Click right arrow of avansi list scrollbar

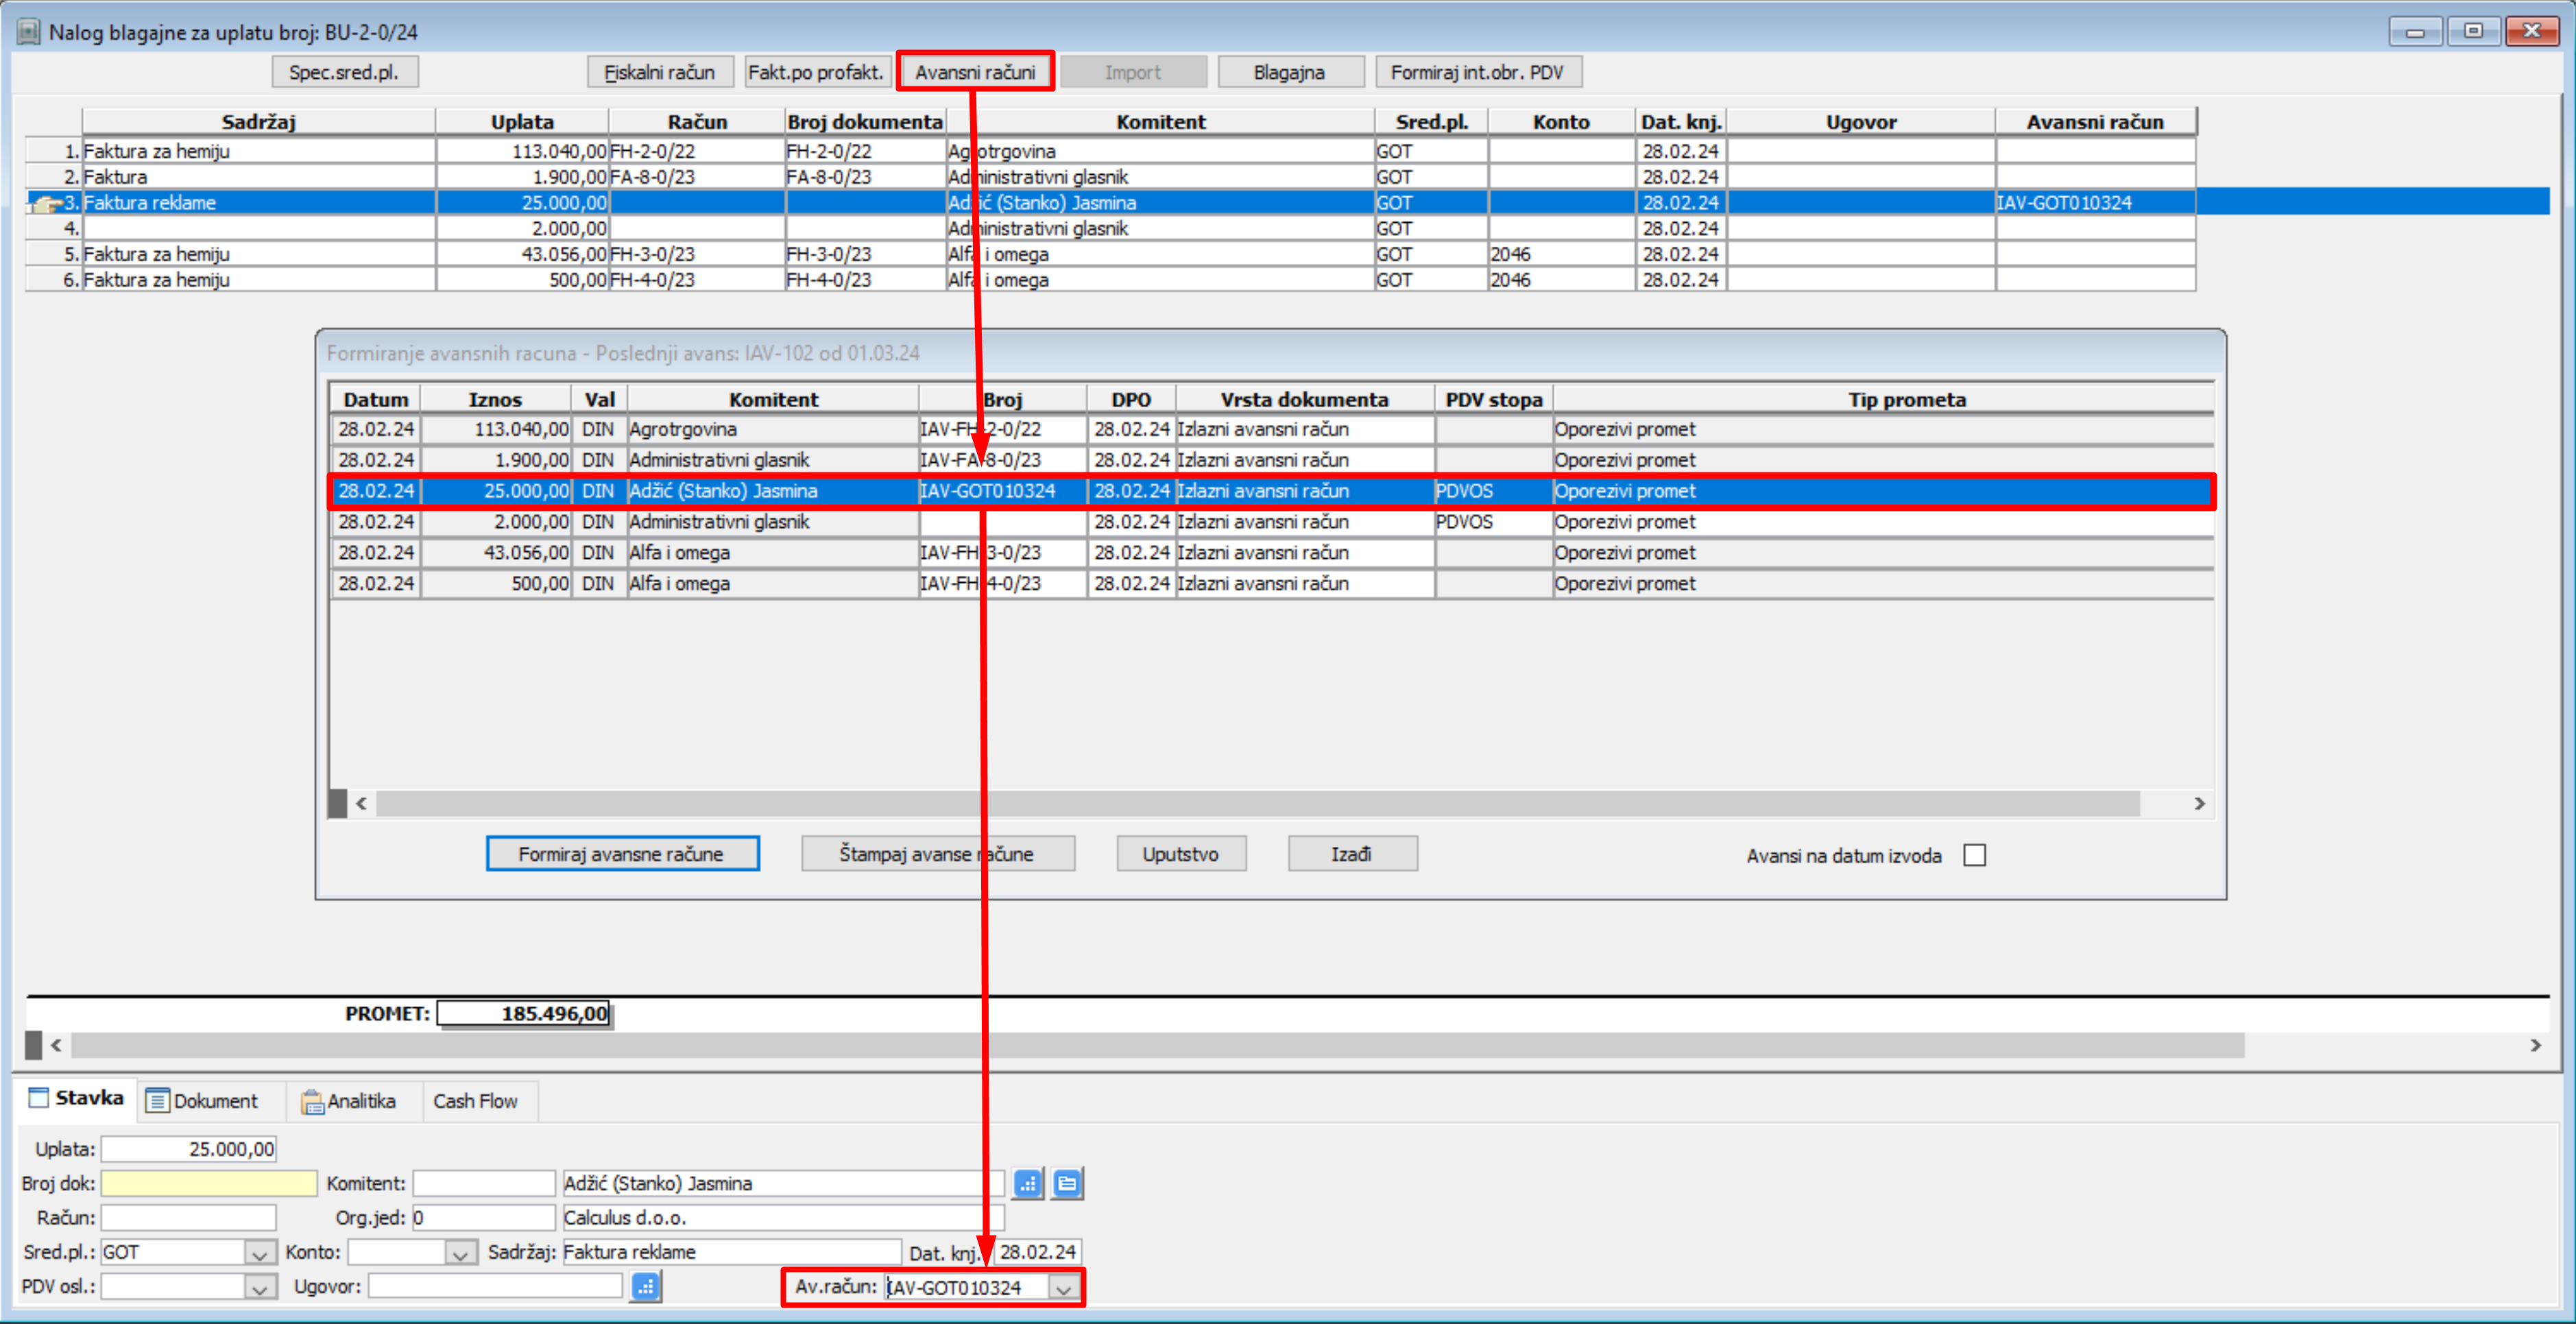(2199, 804)
